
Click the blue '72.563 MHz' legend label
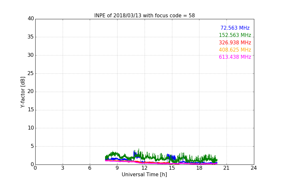click(235, 28)
